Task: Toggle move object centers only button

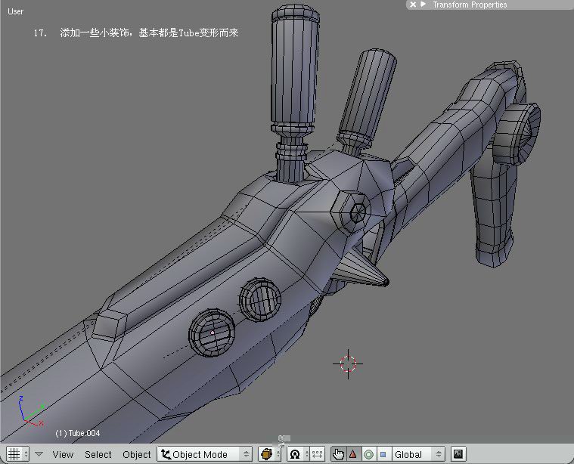Action: pyautogui.click(x=318, y=454)
